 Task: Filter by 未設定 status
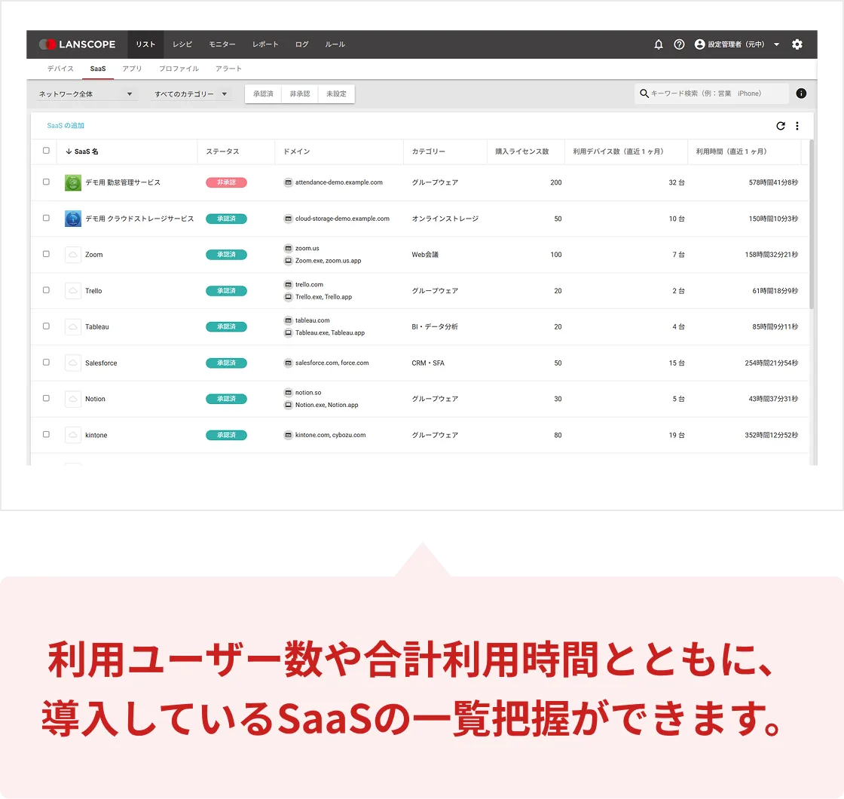point(336,93)
